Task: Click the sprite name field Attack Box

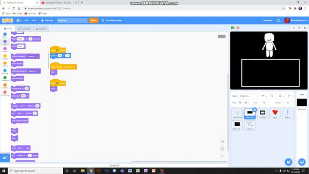Action: [x=248, y=96]
